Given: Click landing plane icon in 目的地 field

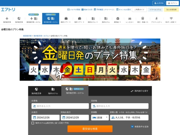Looking at the screenshot, I should tap(94, 106).
